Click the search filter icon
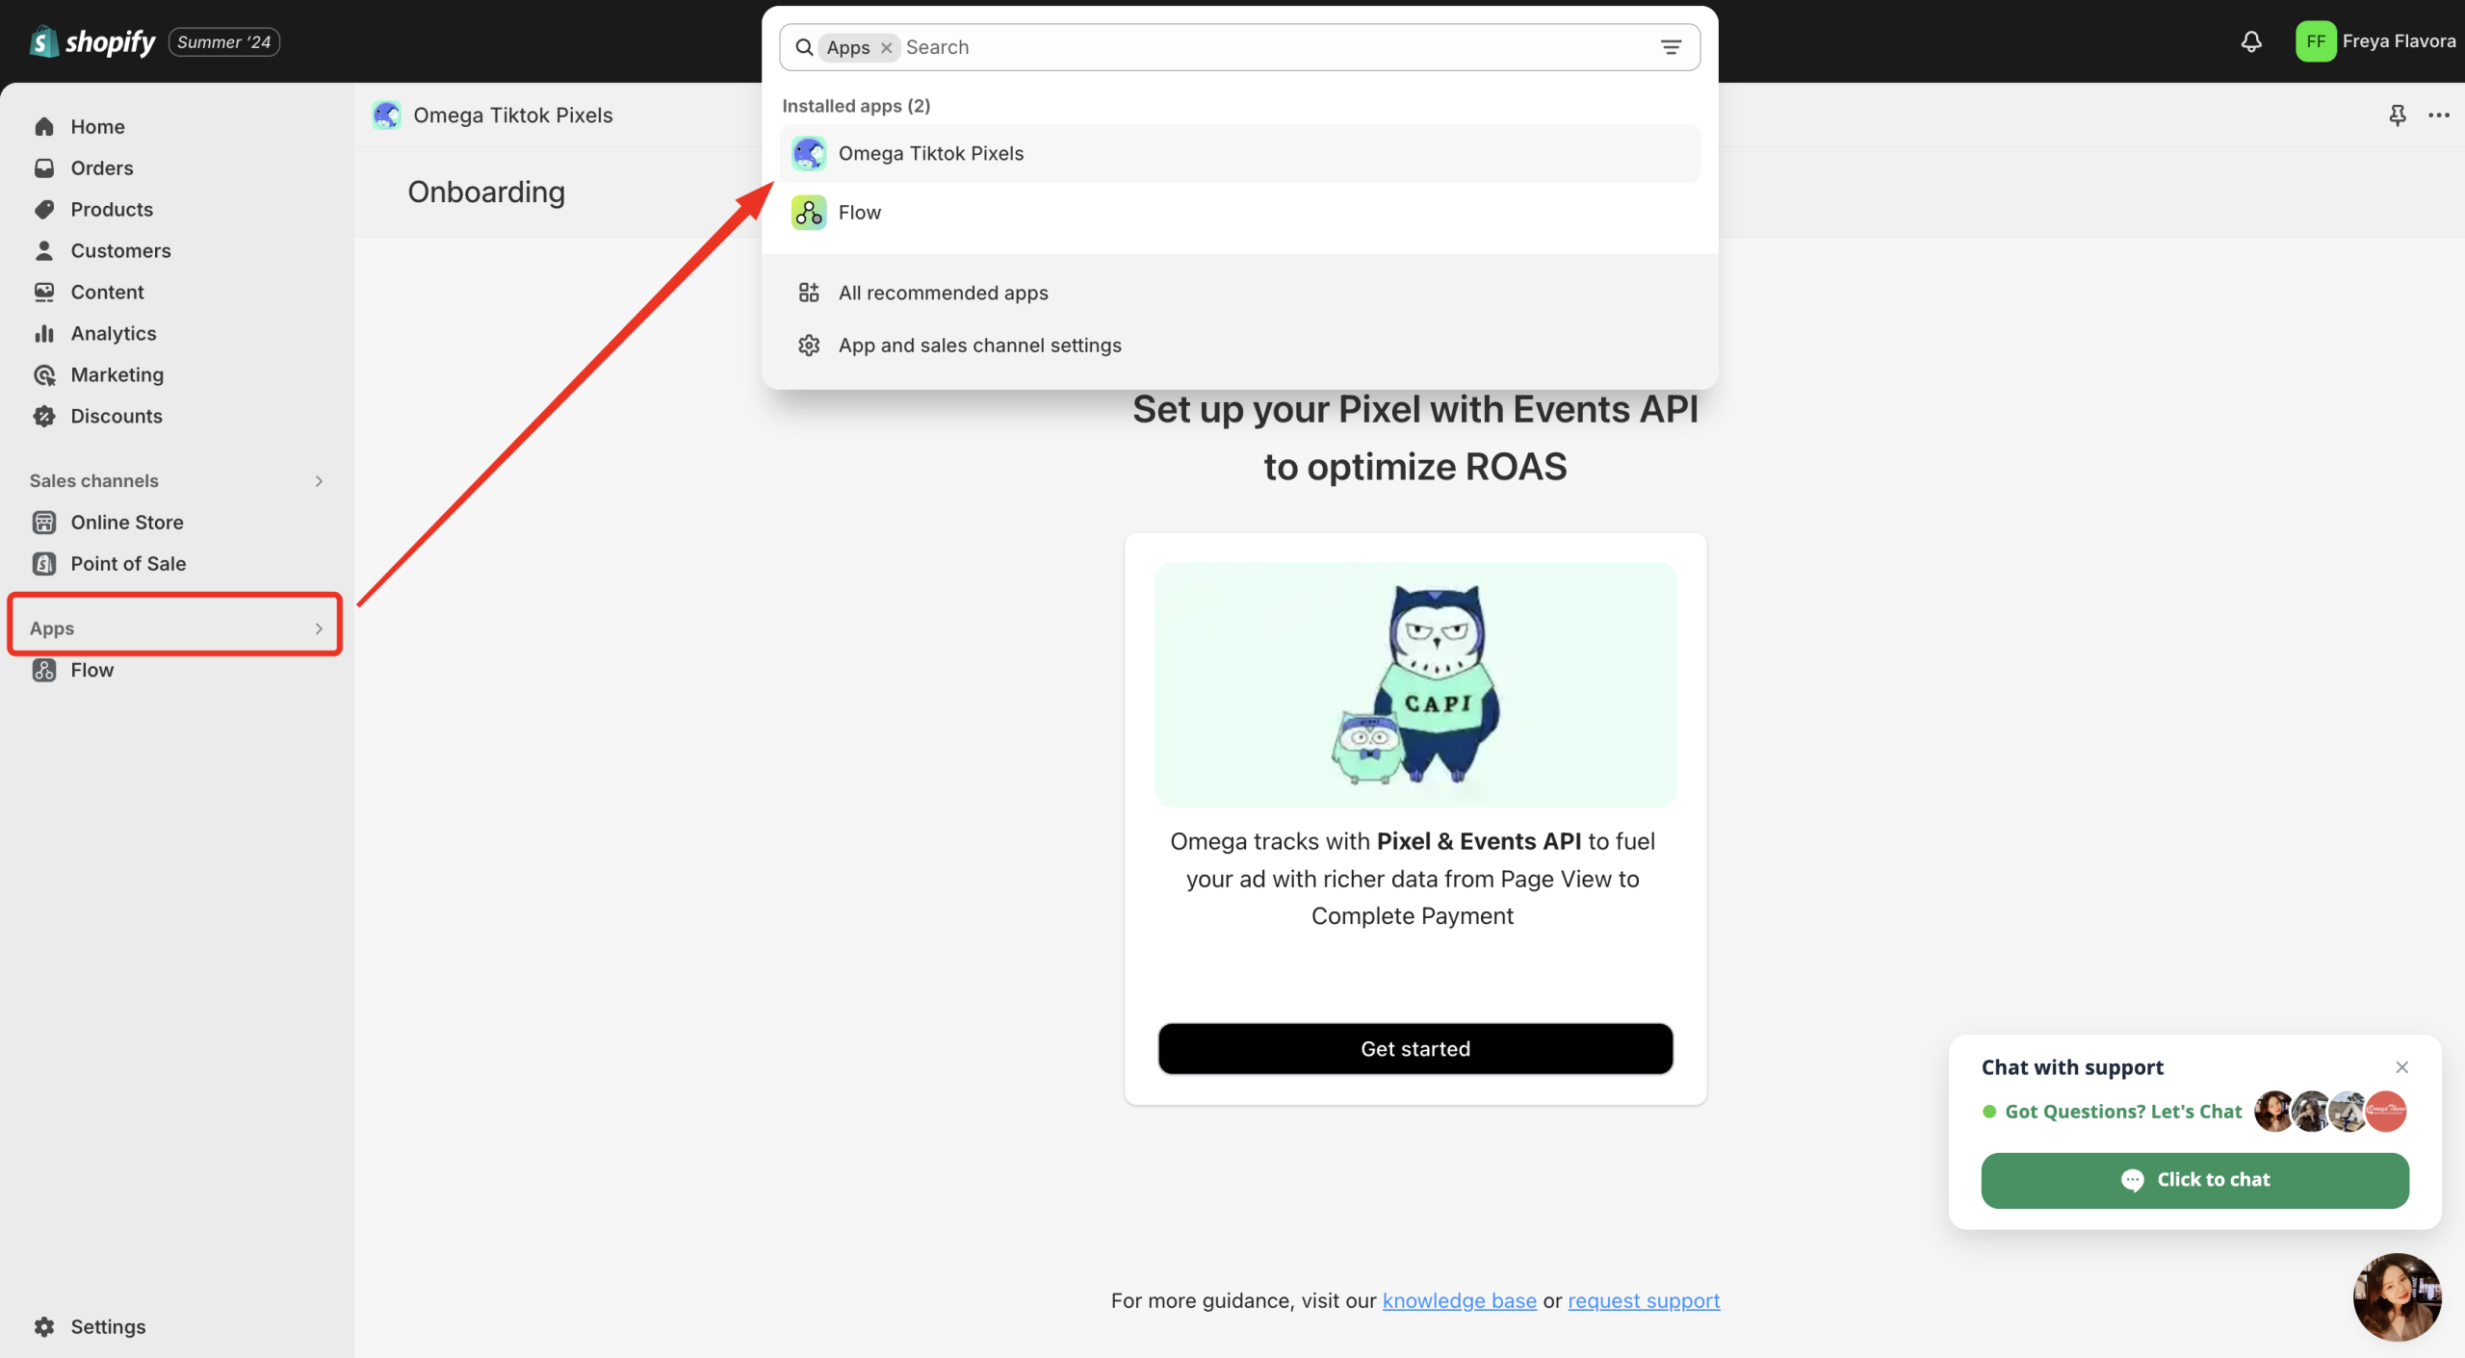Viewport: 2465px width, 1358px height. tap(1671, 47)
